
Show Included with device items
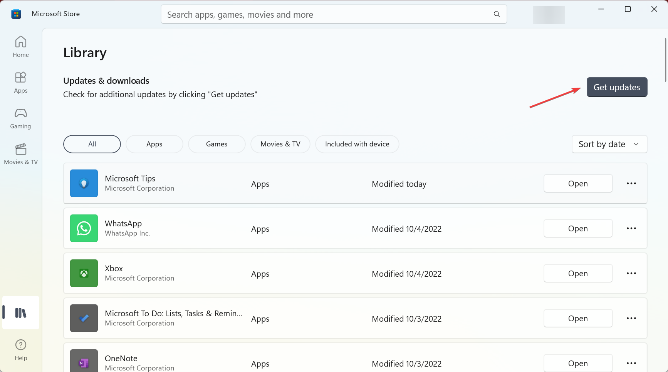click(x=357, y=144)
